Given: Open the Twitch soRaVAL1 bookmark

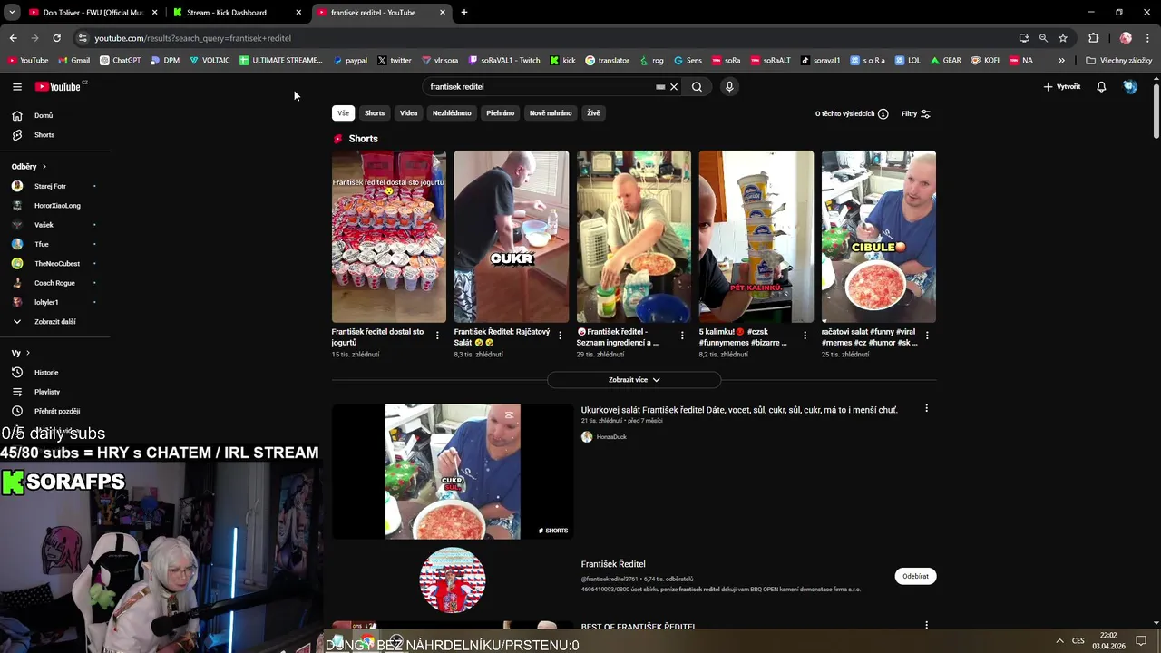Looking at the screenshot, I should [504, 61].
